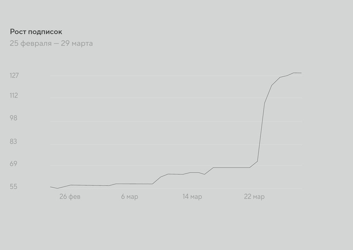Select the "6 мар" date label
Screen dimensions: 353x250
pyautogui.click(x=129, y=197)
